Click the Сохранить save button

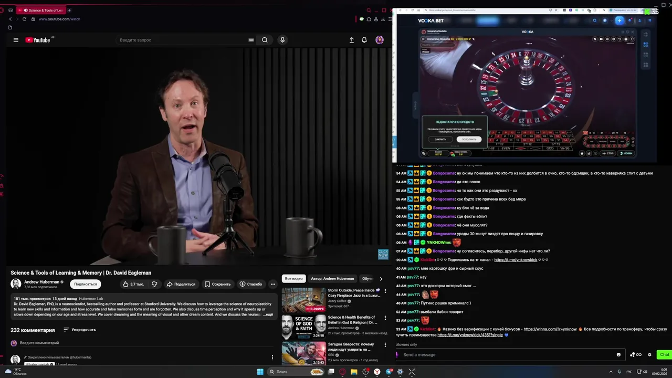[x=218, y=284]
